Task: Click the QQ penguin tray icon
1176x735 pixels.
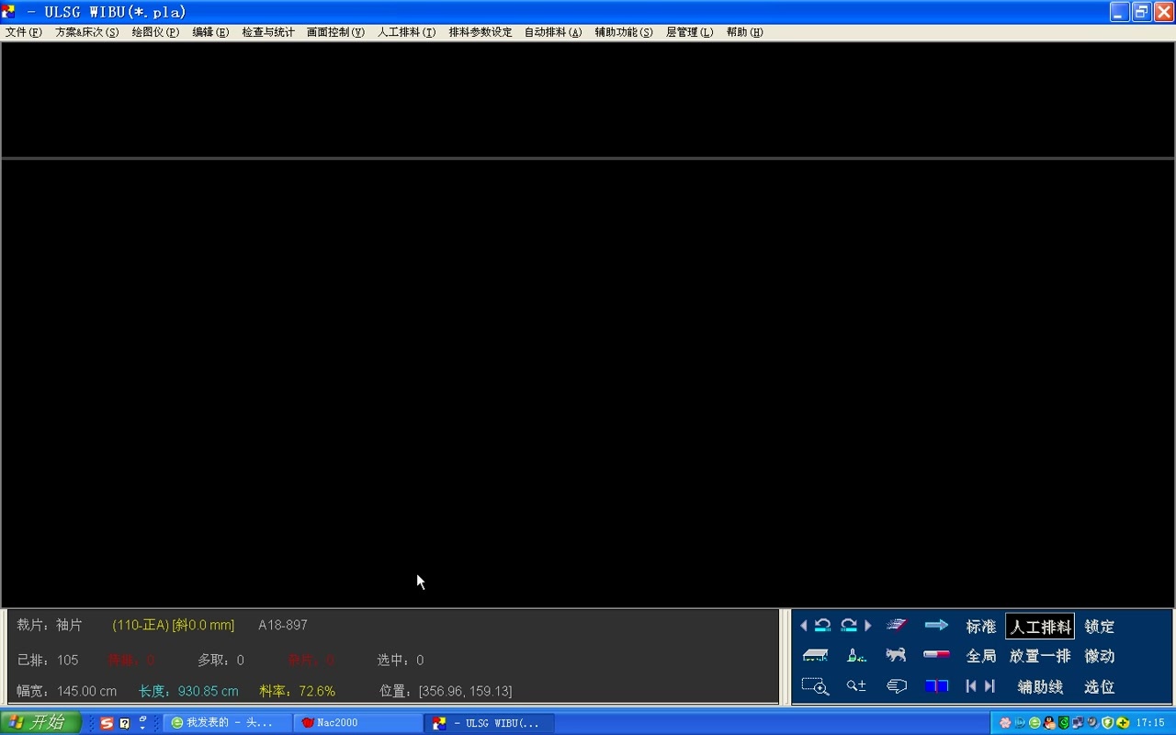Action: [x=1049, y=723]
